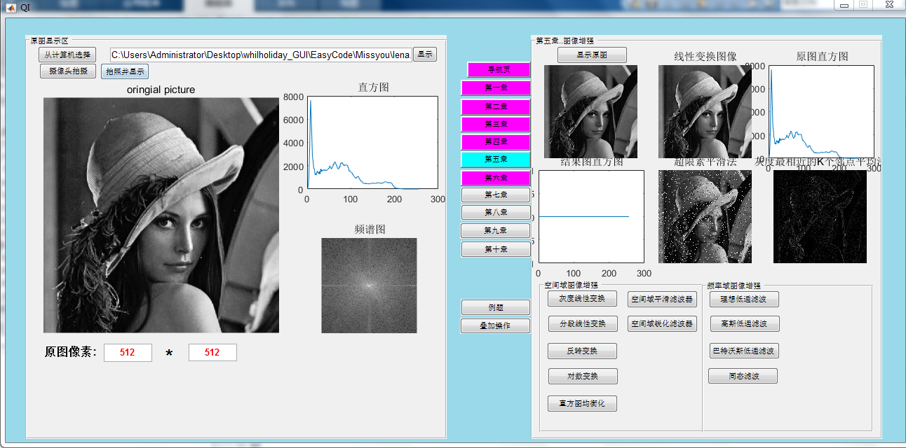This screenshot has width=906, height=448.
Task: Apply 灰度线性变换
Action: point(582,299)
